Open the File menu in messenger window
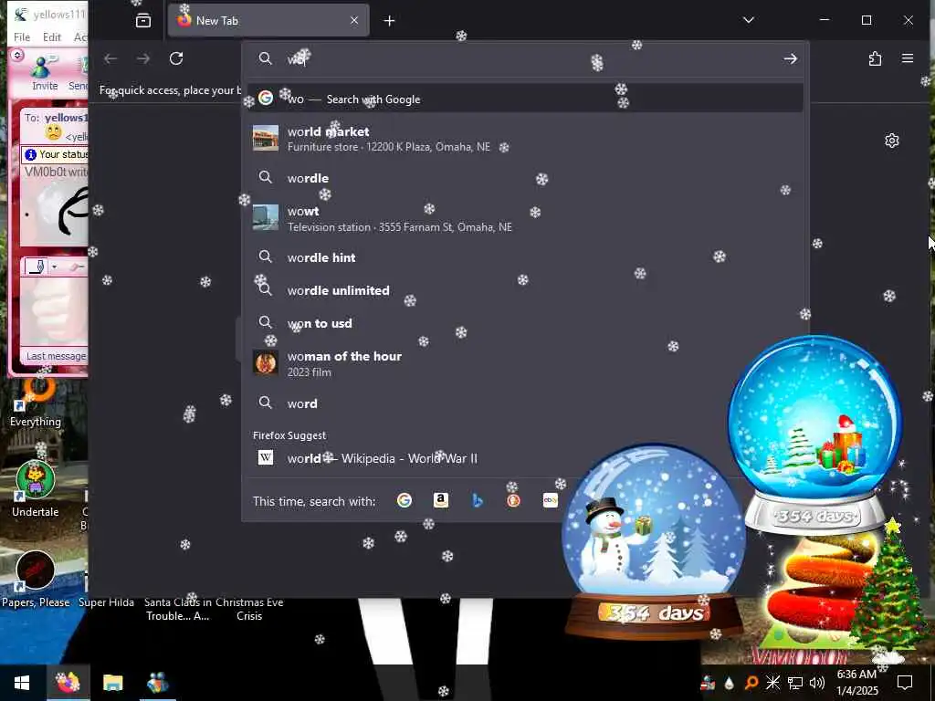This screenshot has width=935, height=701. point(22,37)
